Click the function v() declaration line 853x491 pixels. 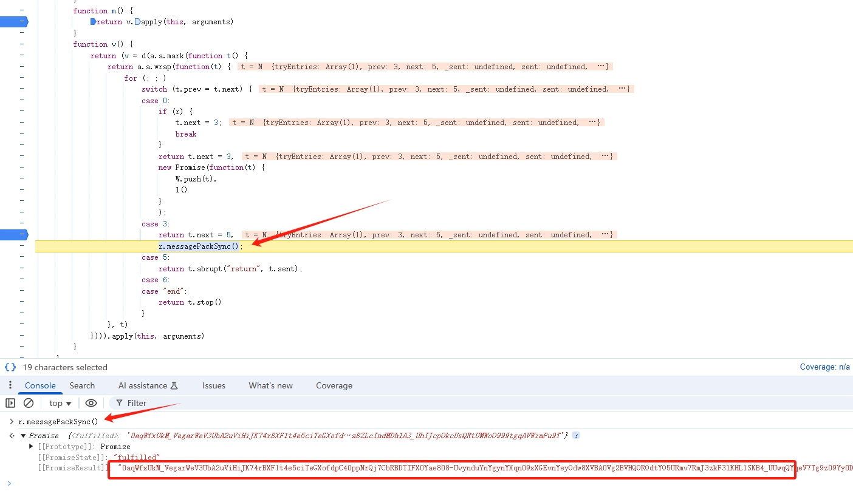pyautogui.click(x=103, y=44)
